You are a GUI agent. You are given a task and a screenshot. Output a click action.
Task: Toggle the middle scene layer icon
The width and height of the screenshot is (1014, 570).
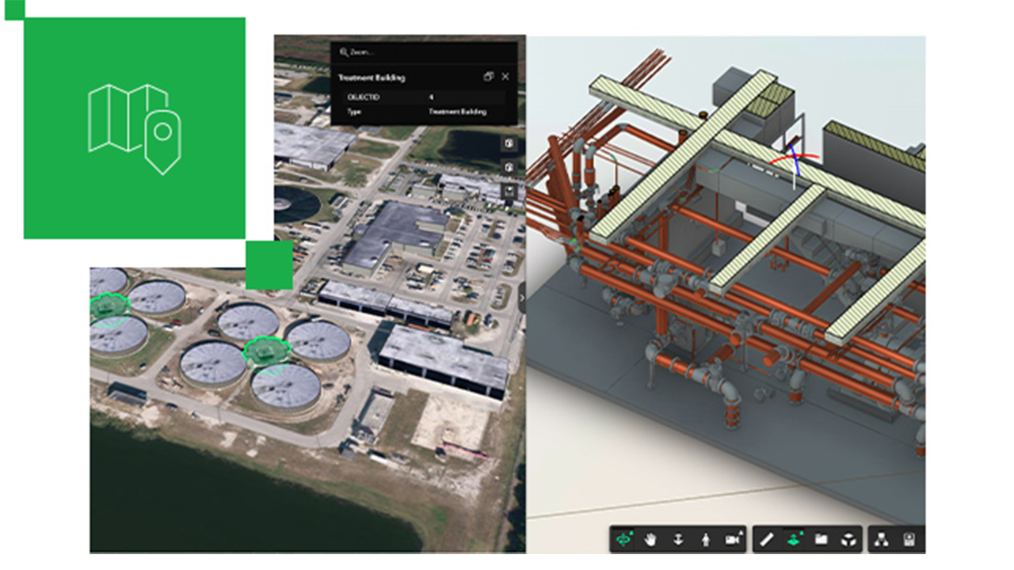click(x=509, y=167)
